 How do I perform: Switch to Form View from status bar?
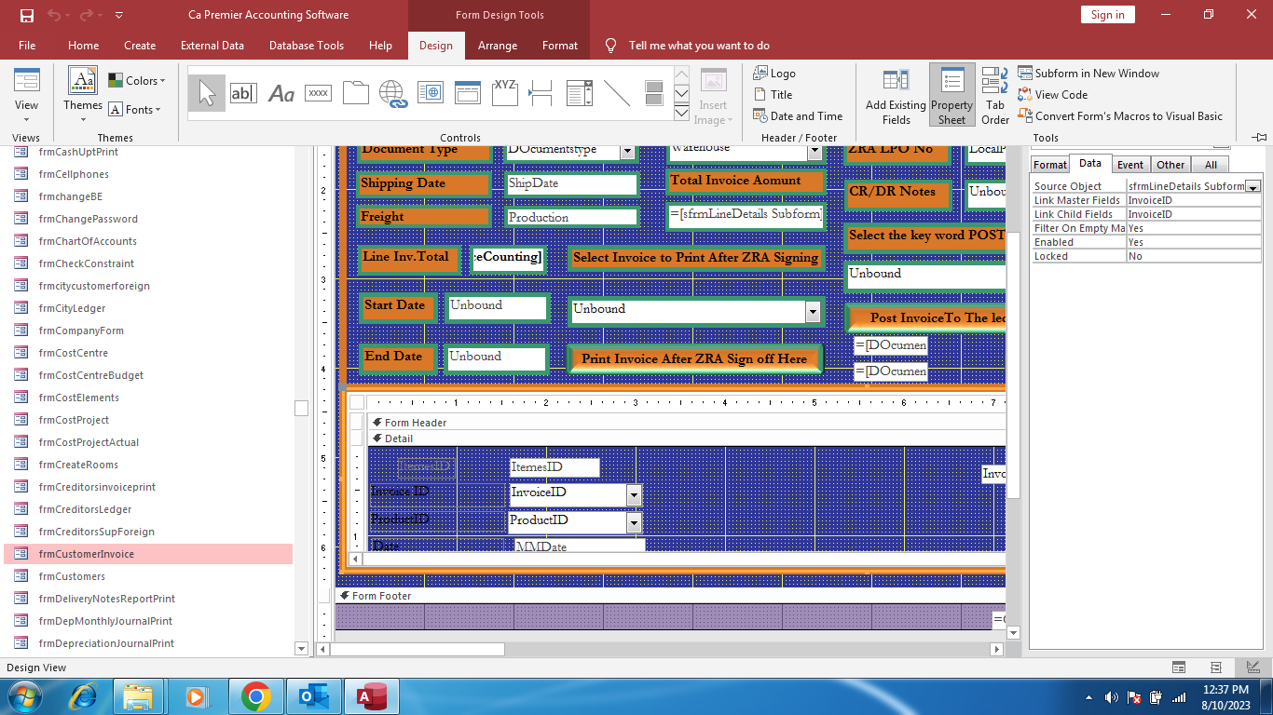coord(1179,668)
